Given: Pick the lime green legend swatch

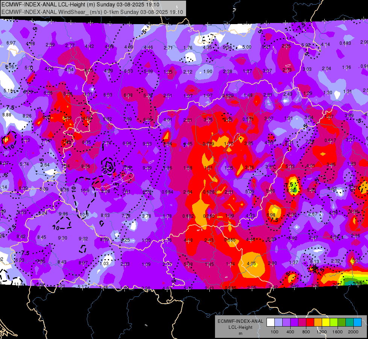Looking at the screenshot, I should coord(334,322).
